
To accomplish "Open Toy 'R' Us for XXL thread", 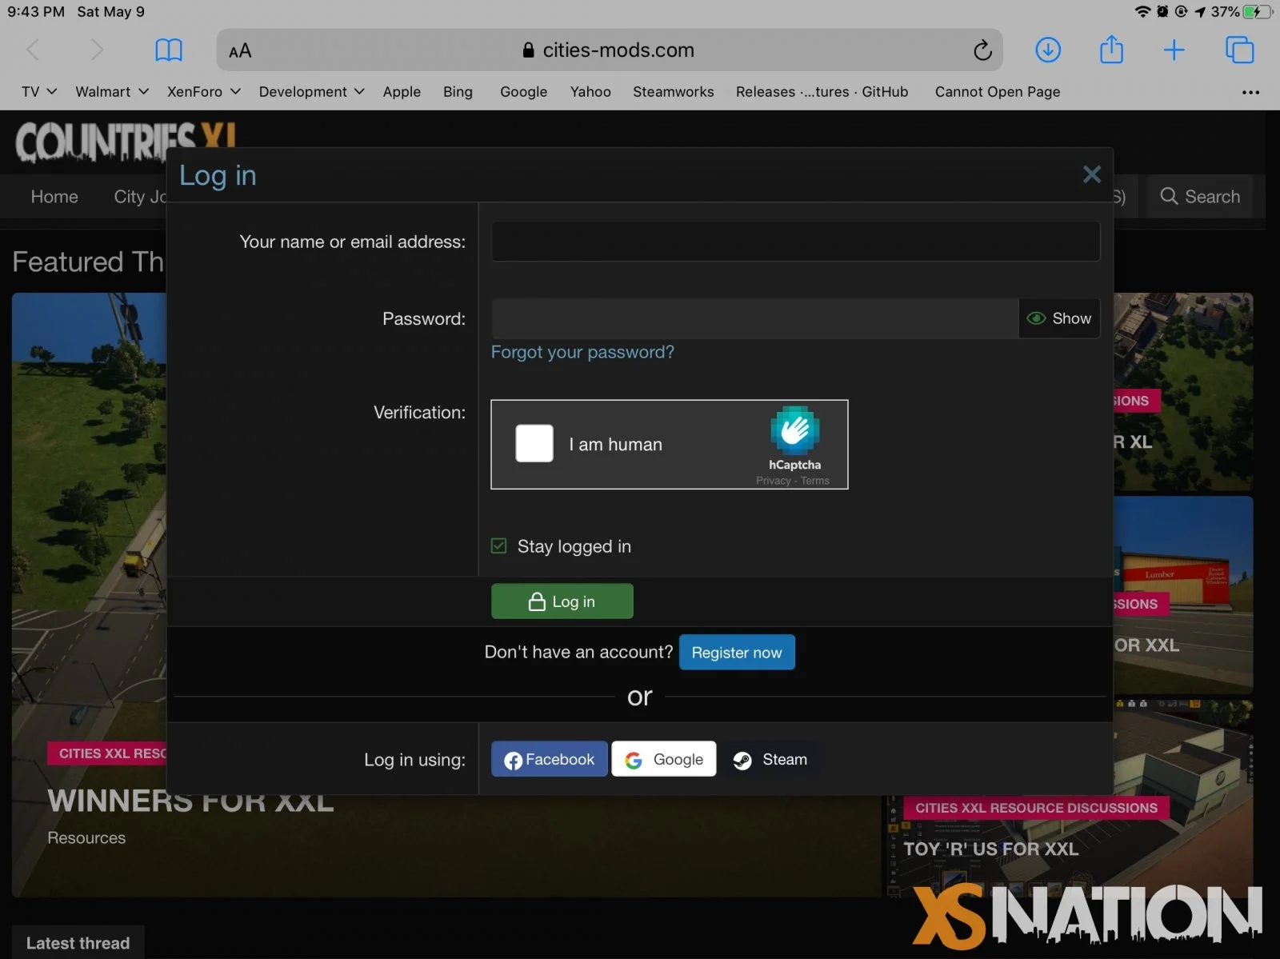I will tap(990, 849).
